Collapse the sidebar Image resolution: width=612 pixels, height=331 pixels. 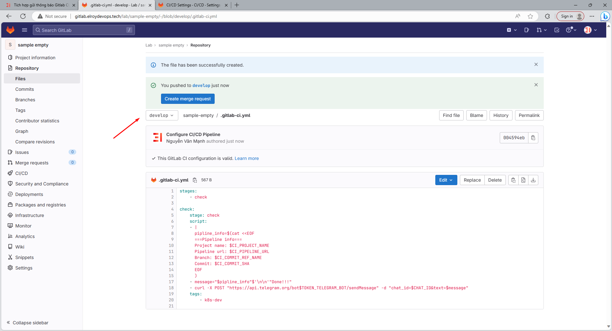(x=27, y=323)
